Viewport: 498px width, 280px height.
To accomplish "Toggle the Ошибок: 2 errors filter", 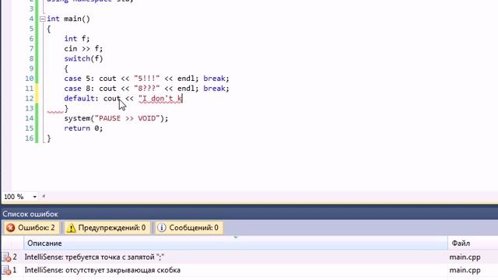I will tap(31, 228).
